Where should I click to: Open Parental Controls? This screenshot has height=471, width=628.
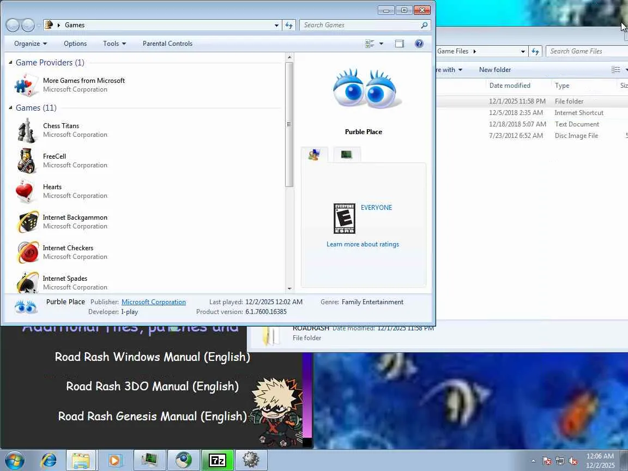click(x=167, y=44)
